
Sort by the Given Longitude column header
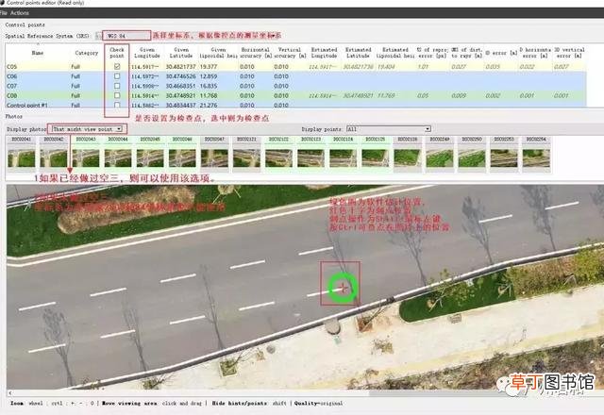[147, 53]
